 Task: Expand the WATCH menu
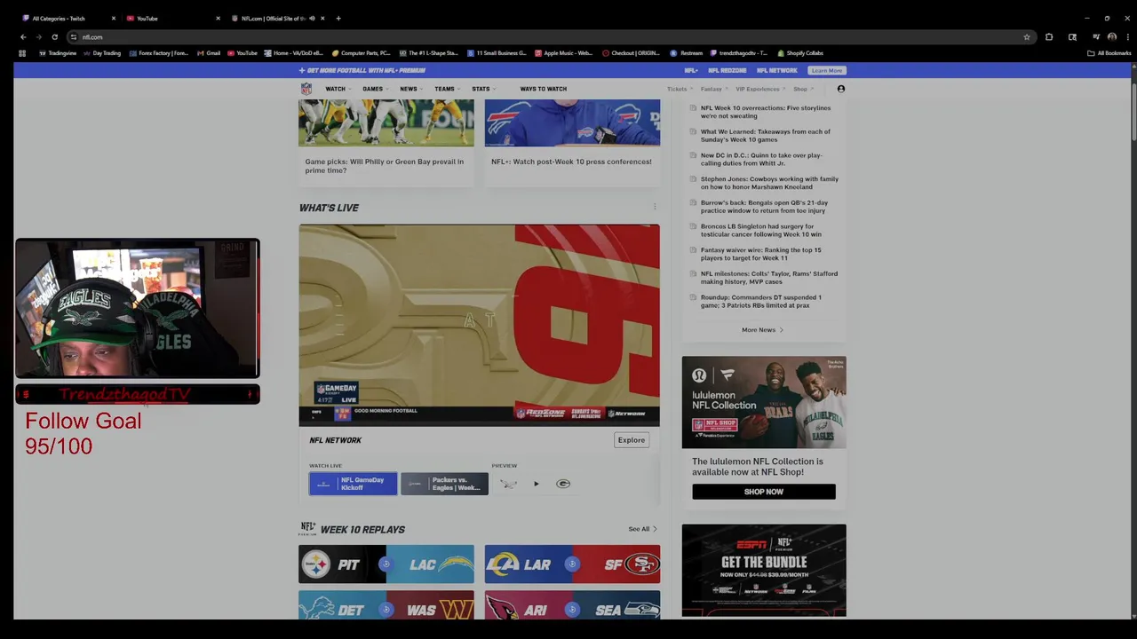(x=338, y=89)
